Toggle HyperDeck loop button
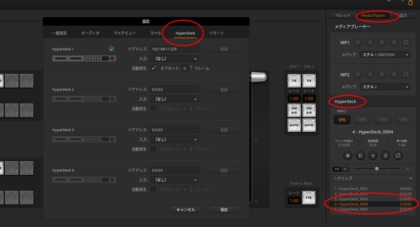The image size is (420, 227). tap(398, 155)
